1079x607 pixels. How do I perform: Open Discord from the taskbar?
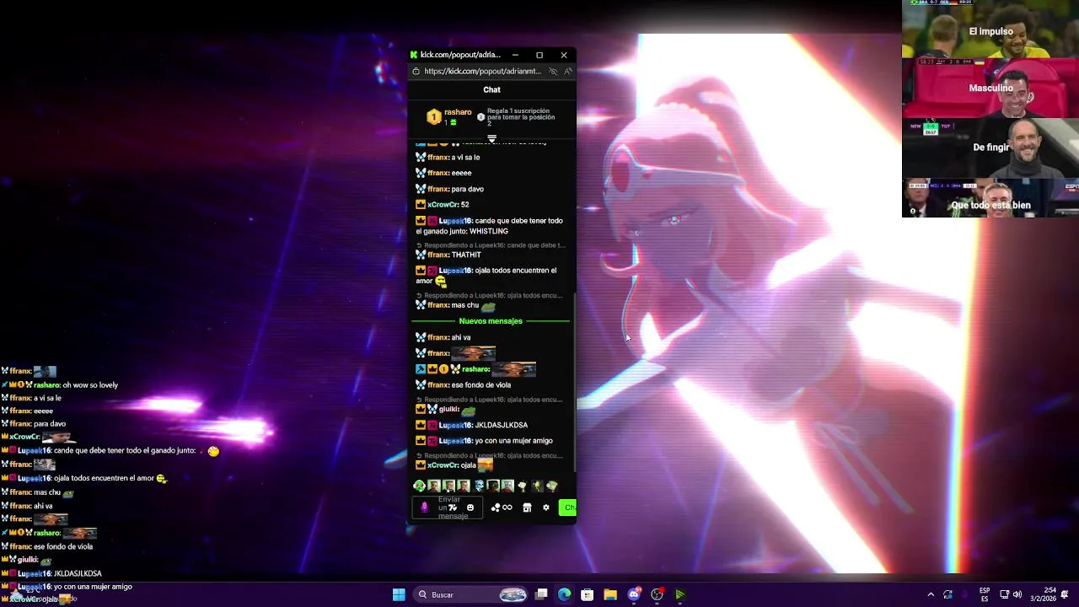(634, 594)
